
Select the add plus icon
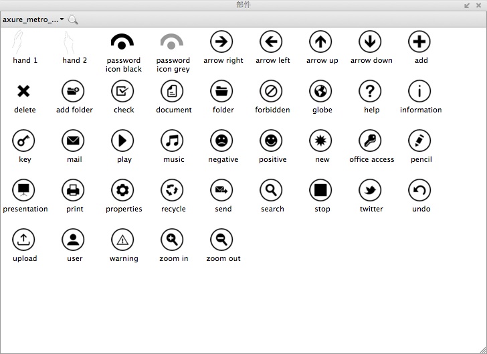pos(419,41)
